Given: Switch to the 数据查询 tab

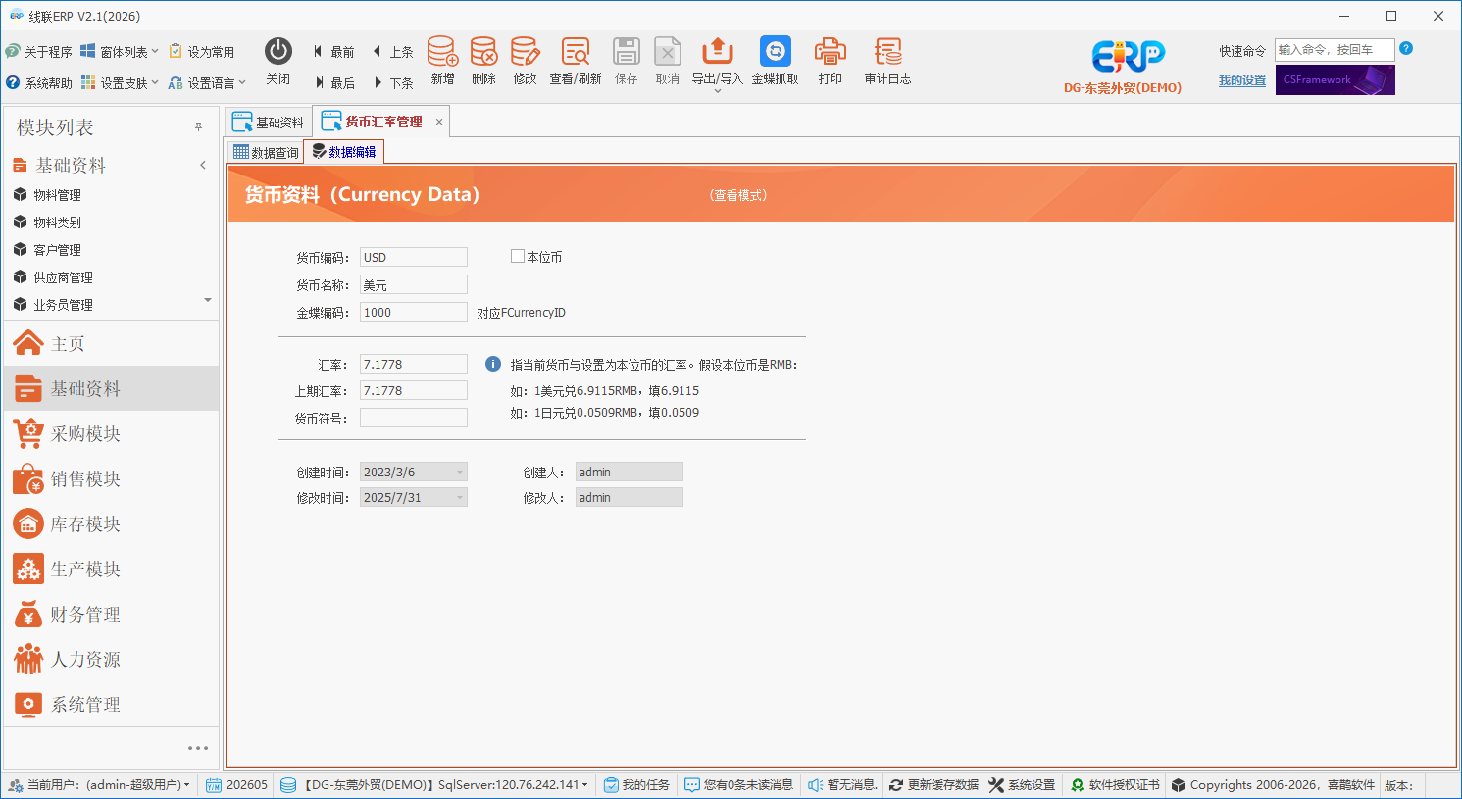Looking at the screenshot, I should 266,152.
